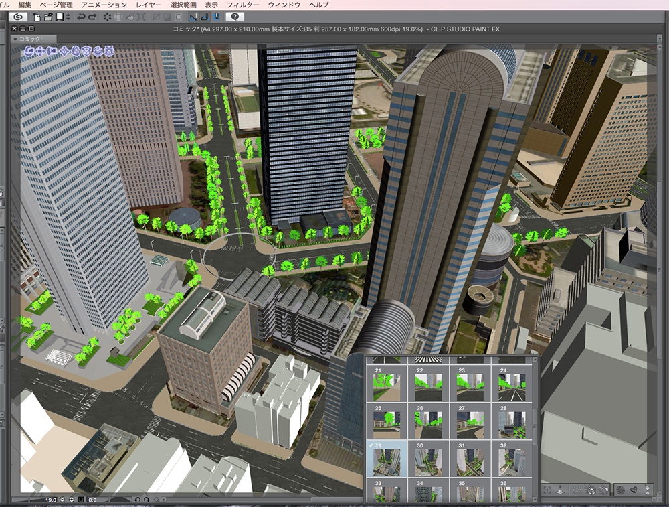The width and height of the screenshot is (669, 507).
Task: Click the 3D camera rotate manipulator icon
Action: click(x=29, y=51)
